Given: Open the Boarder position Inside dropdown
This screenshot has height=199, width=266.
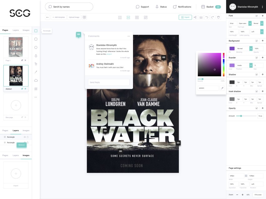Looking at the screenshot, I should click(x=251, y=65).
